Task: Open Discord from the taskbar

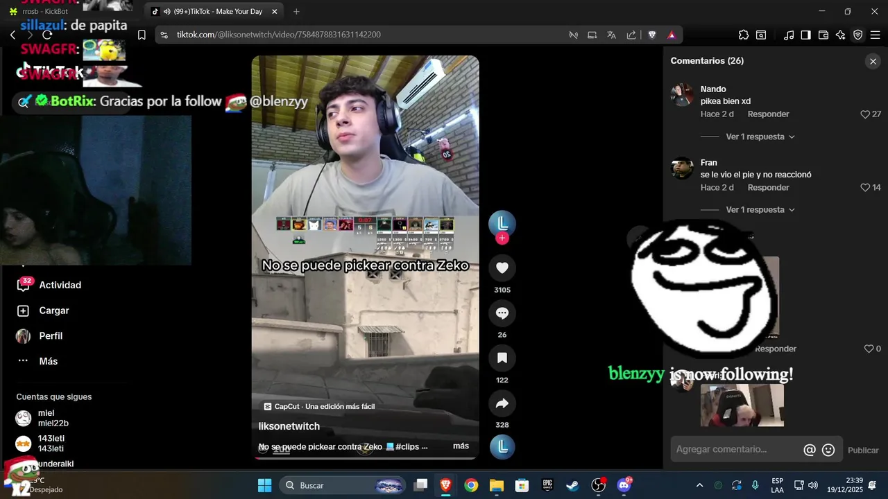Action: click(624, 485)
